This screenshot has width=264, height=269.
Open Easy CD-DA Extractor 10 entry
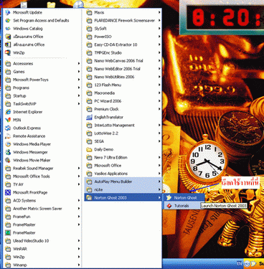tap(123, 44)
